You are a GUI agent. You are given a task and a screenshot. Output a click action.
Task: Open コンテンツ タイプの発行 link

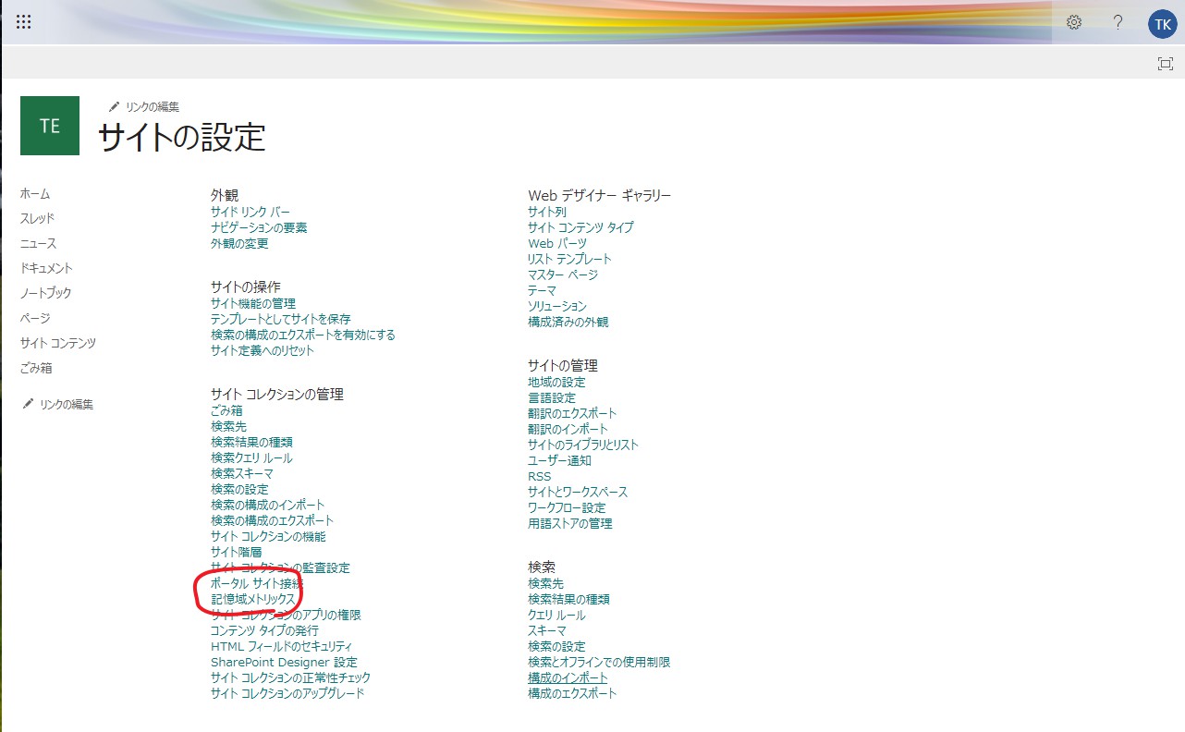coord(264,630)
